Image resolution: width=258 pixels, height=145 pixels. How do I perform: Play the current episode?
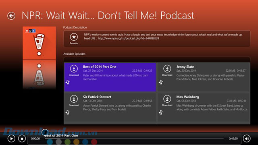tap(11, 139)
